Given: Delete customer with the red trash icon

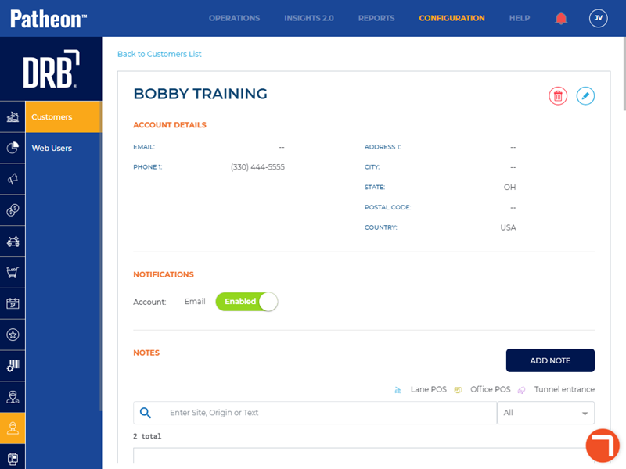Looking at the screenshot, I should pyautogui.click(x=558, y=96).
